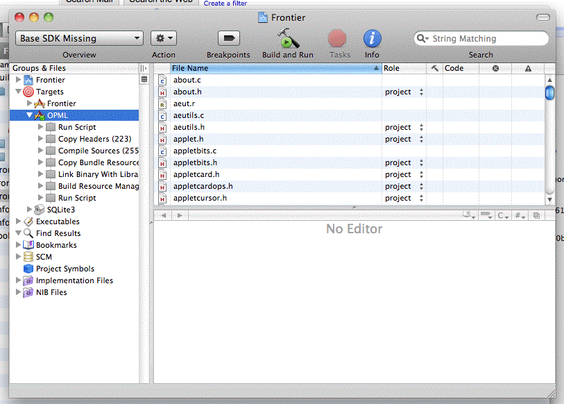Select the Project Symbols item
This screenshot has height=404, width=564.
coord(65,269)
